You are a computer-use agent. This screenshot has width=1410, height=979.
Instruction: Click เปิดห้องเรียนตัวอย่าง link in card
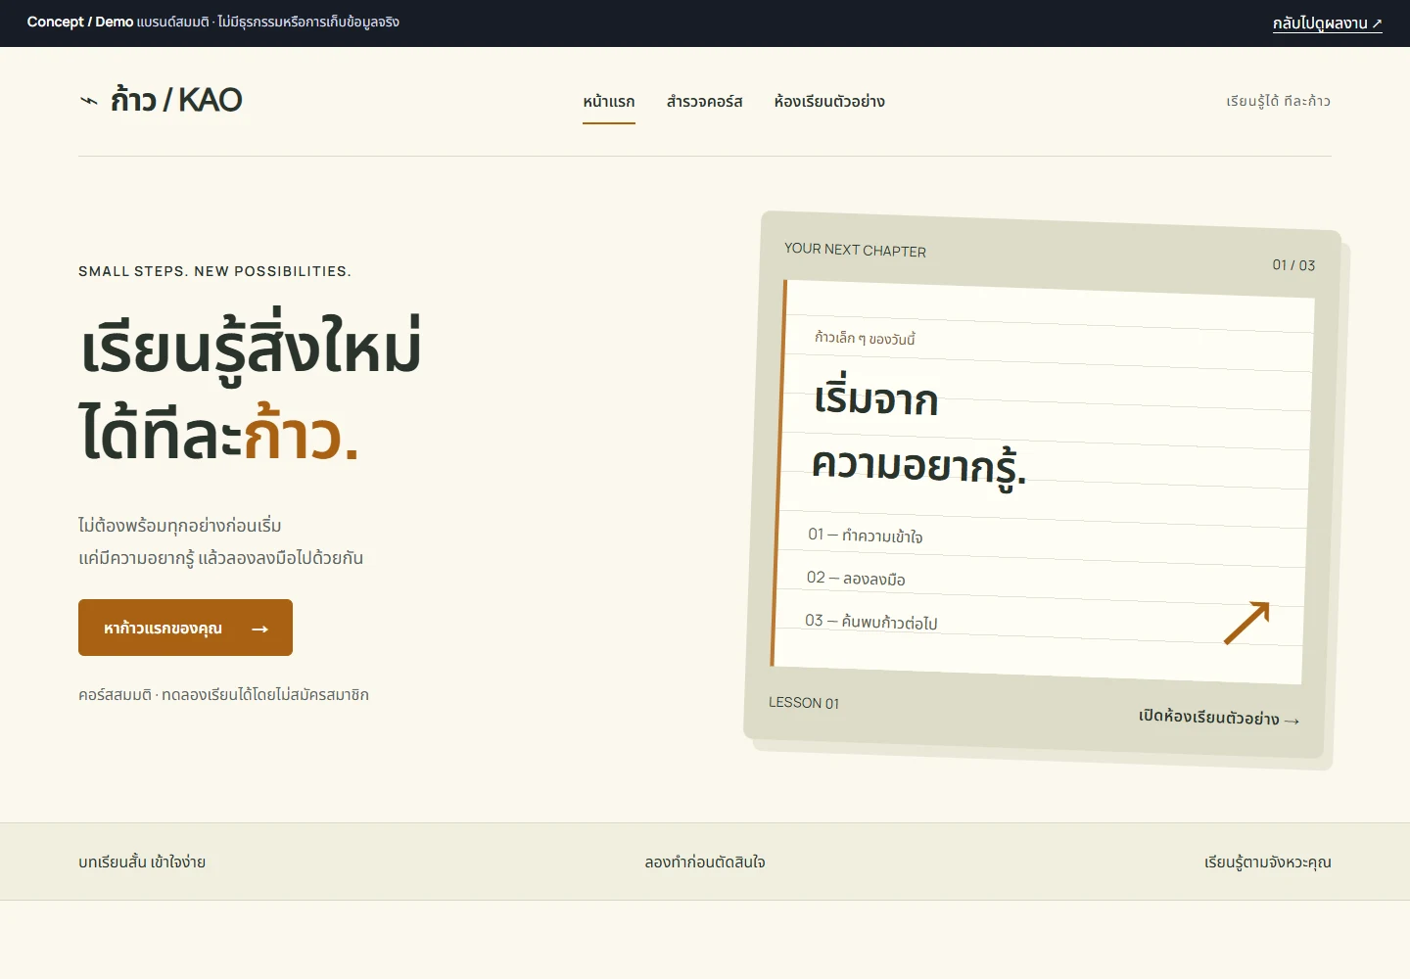(x=1219, y=718)
